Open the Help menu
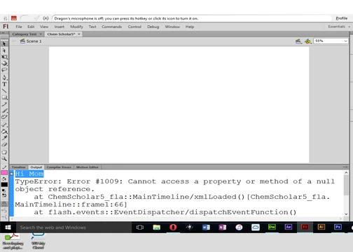The height and width of the screenshot is (252, 353). [190, 27]
